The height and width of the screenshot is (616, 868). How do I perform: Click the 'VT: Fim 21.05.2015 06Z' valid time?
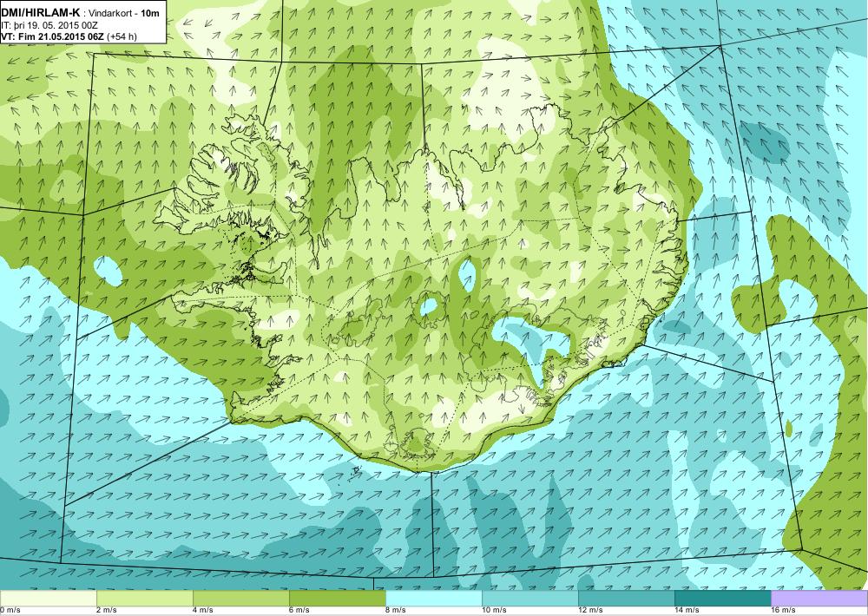click(x=52, y=37)
